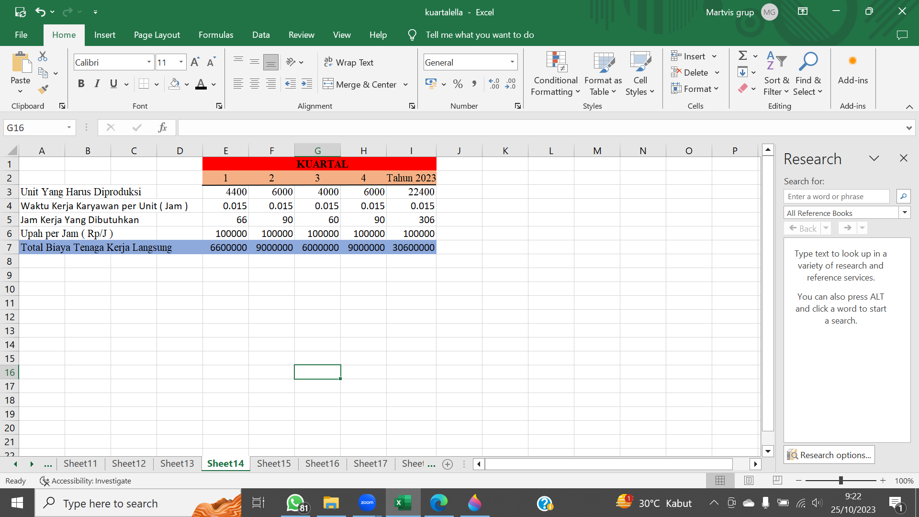The height and width of the screenshot is (517, 919).
Task: Start search in Research pane
Action: (x=903, y=196)
